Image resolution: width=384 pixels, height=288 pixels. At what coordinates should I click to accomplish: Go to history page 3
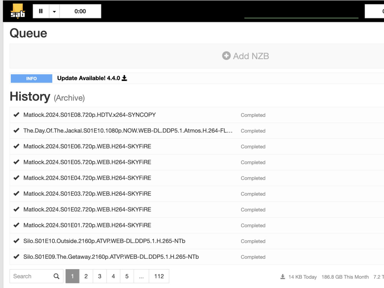100,276
